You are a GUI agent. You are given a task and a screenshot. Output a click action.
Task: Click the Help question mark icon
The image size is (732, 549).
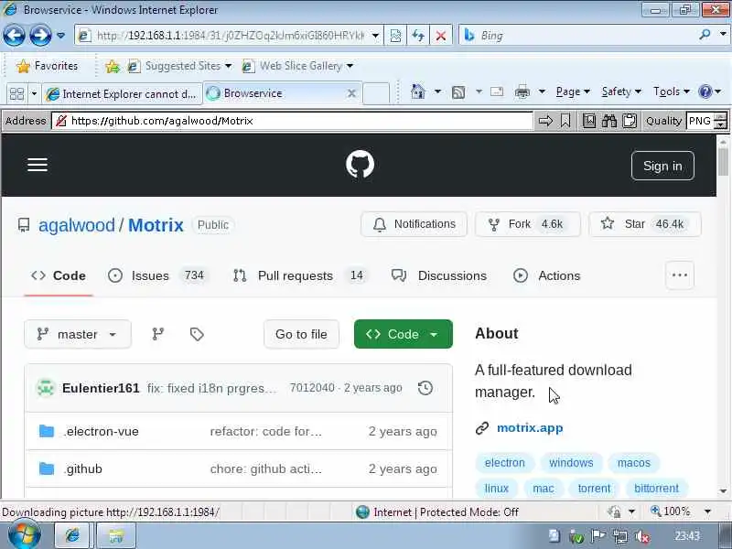click(x=705, y=91)
